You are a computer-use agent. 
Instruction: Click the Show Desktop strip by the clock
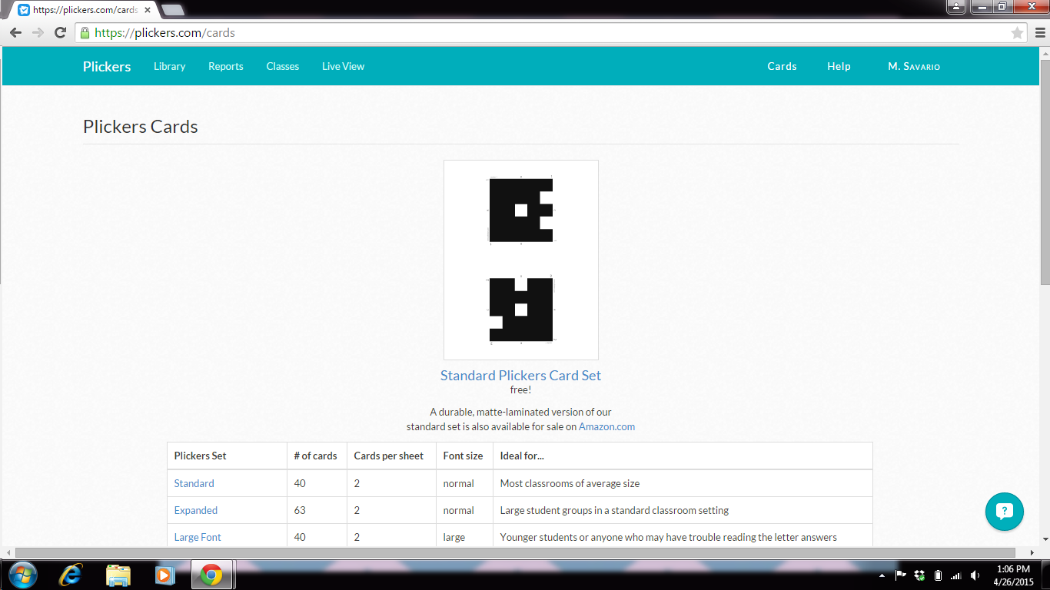(x=1045, y=575)
